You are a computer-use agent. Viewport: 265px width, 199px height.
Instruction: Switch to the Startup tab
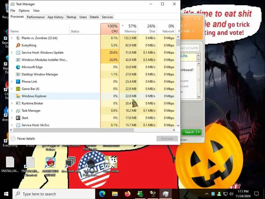pyautogui.click(x=71, y=17)
